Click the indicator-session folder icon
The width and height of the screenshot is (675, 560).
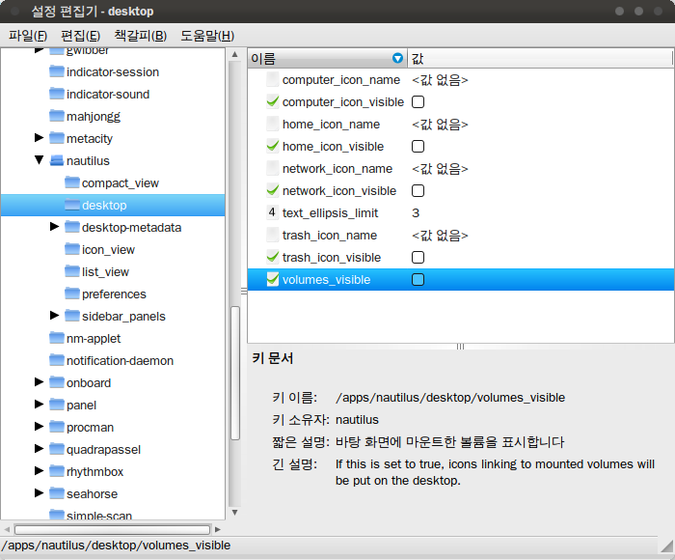pyautogui.click(x=57, y=71)
